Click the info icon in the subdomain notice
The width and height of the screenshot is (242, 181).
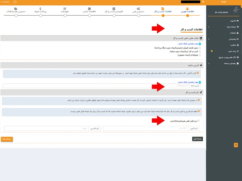(x=198, y=73)
